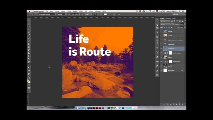
Task: Select the Hand tool
Action: coord(29,74)
